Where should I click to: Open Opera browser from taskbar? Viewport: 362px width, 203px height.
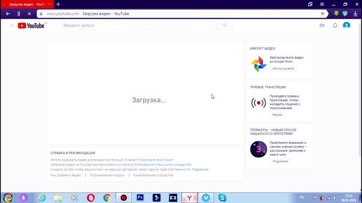click(90, 198)
